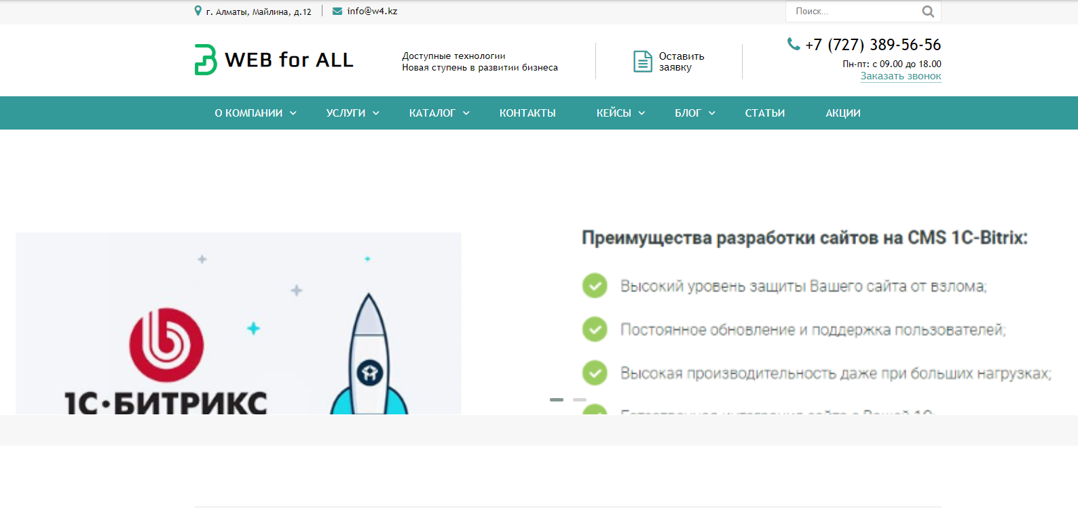Click the phone number +7 (727) 389-56-56
1078x510 pixels.
[873, 45]
